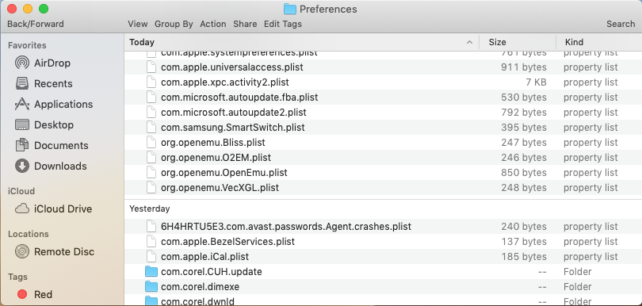Click the 137 bytes size value
This screenshot has width=642, height=306.
click(524, 242)
